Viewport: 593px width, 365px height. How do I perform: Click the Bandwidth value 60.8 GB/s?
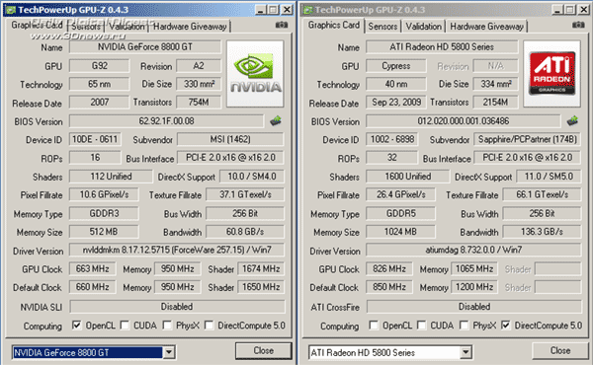[x=245, y=232]
